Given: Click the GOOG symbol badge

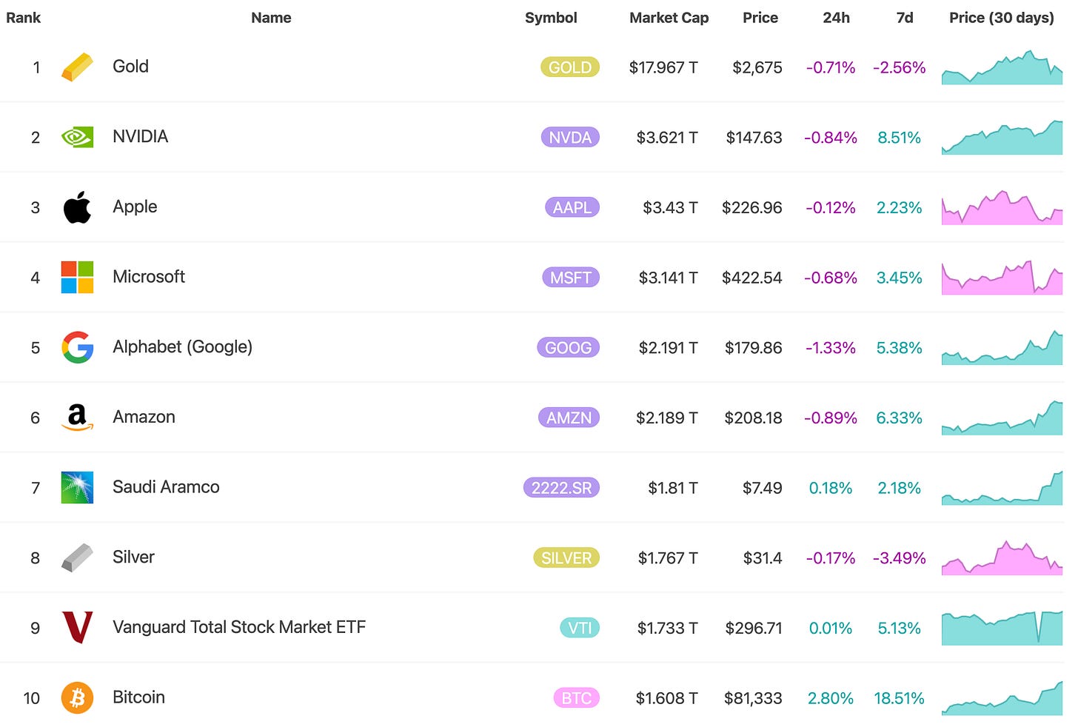Looking at the screenshot, I should point(568,347).
